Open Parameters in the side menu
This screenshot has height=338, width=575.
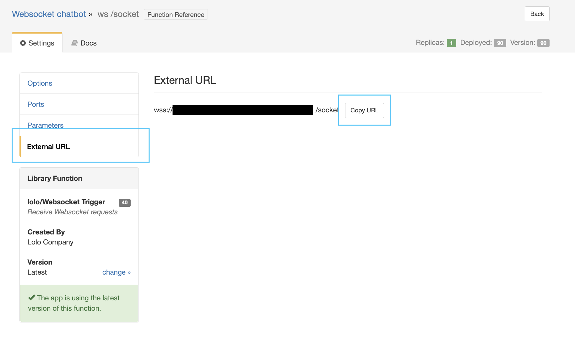tap(46, 125)
